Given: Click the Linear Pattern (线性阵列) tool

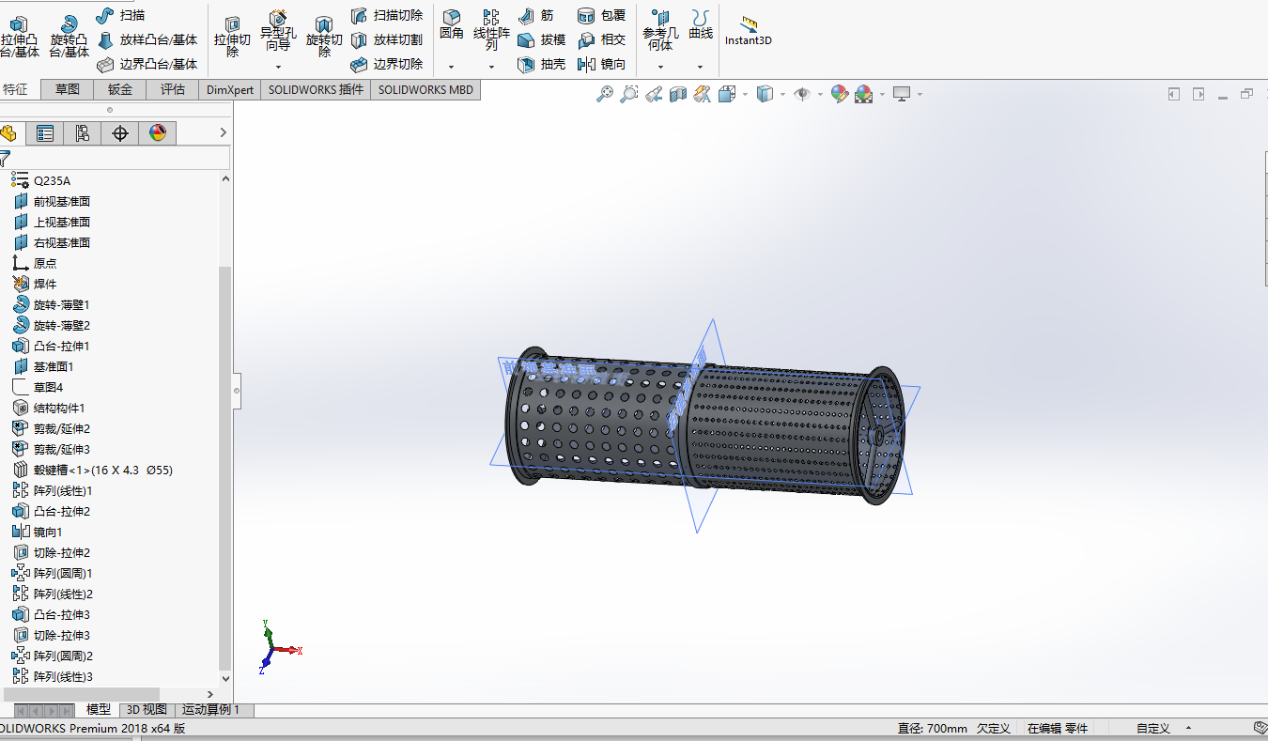Looking at the screenshot, I should pyautogui.click(x=491, y=28).
